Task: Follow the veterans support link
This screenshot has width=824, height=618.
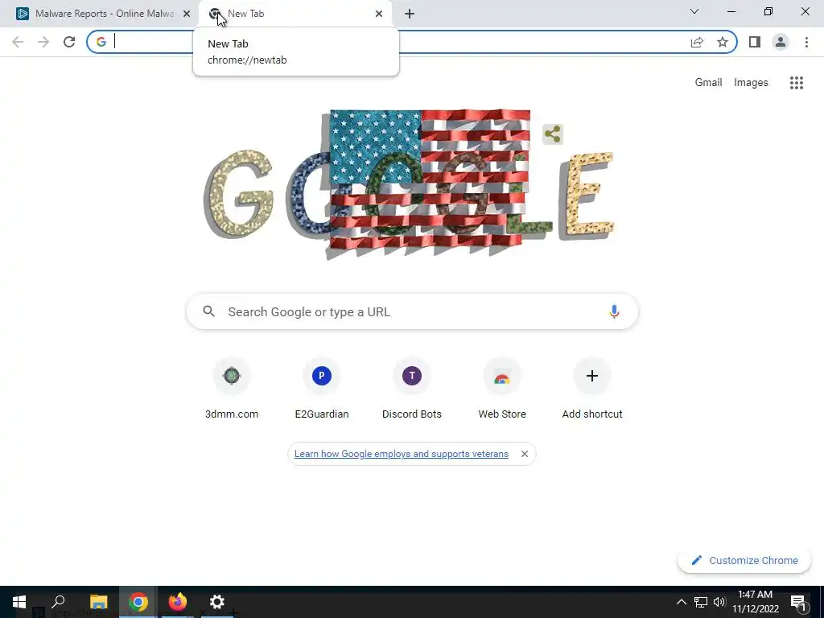Action: click(x=402, y=454)
